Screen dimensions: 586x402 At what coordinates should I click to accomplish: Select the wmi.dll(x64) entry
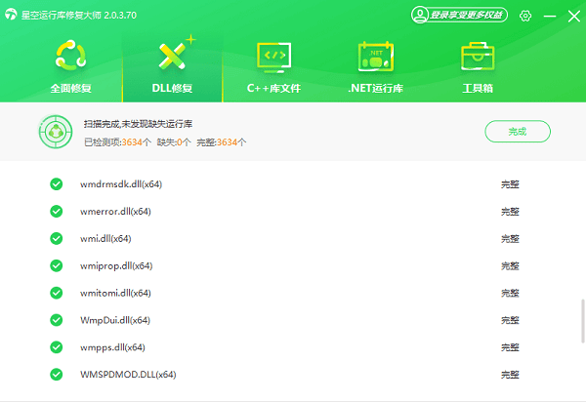pos(105,238)
